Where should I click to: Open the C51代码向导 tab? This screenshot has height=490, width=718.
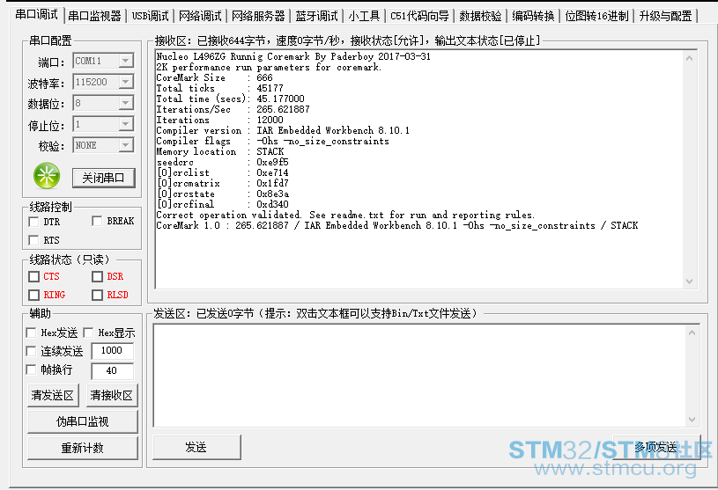[419, 17]
